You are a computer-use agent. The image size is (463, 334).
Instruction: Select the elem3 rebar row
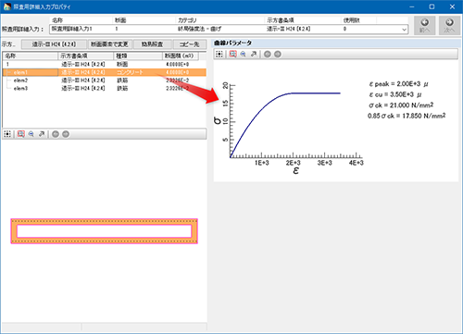click(x=105, y=88)
